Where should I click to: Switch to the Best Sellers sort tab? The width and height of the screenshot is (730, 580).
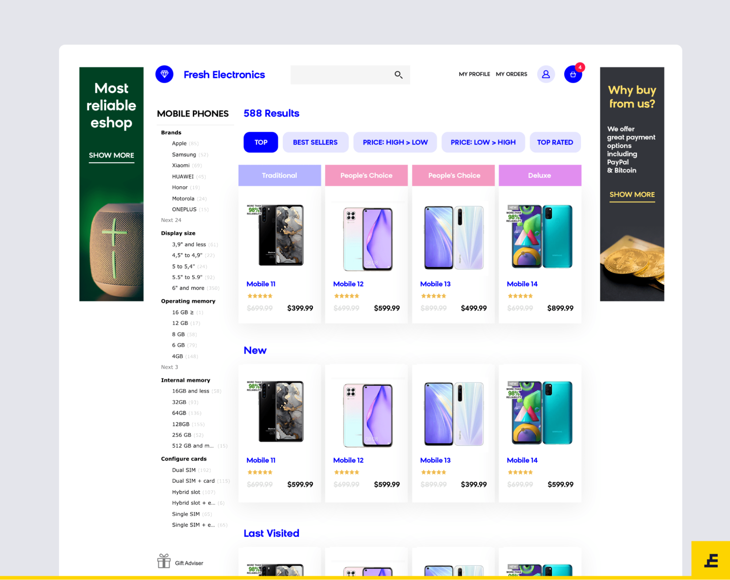coord(315,142)
